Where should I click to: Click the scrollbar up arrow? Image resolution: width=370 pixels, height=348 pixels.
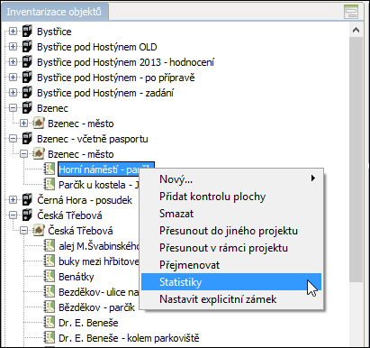(356, 30)
